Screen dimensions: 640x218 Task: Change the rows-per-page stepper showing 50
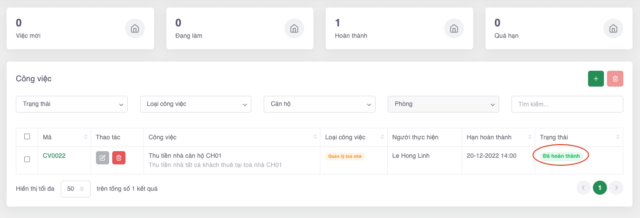pos(76,189)
